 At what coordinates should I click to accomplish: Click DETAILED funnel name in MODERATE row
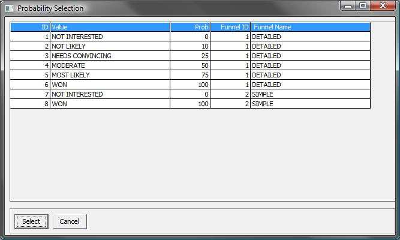[311, 65]
